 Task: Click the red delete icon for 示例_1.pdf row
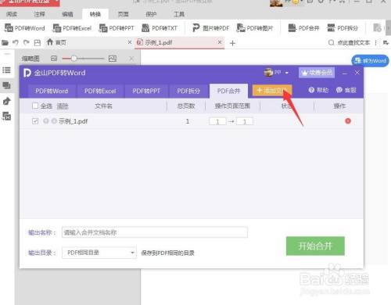click(x=348, y=121)
